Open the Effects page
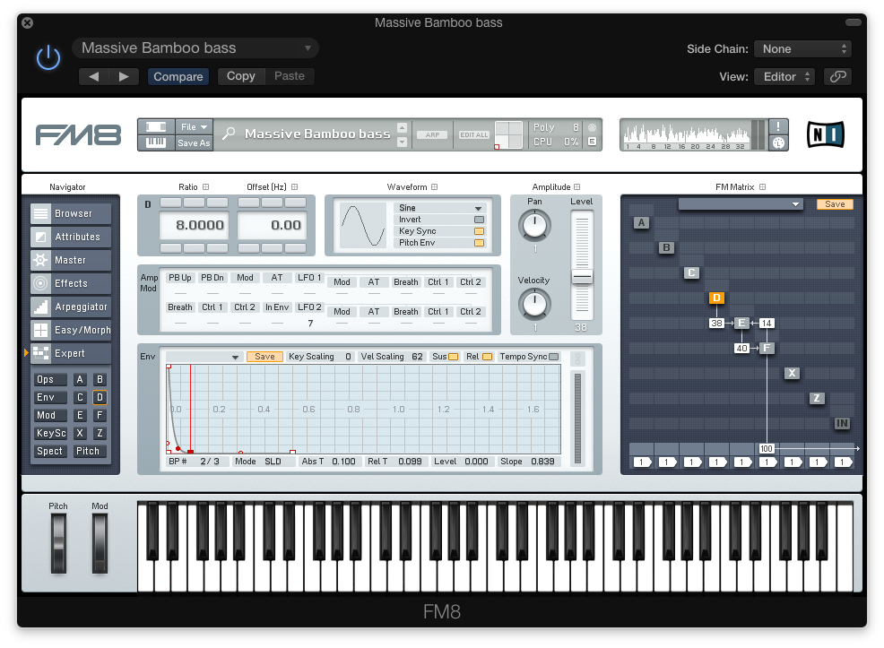The image size is (884, 648). click(x=71, y=283)
